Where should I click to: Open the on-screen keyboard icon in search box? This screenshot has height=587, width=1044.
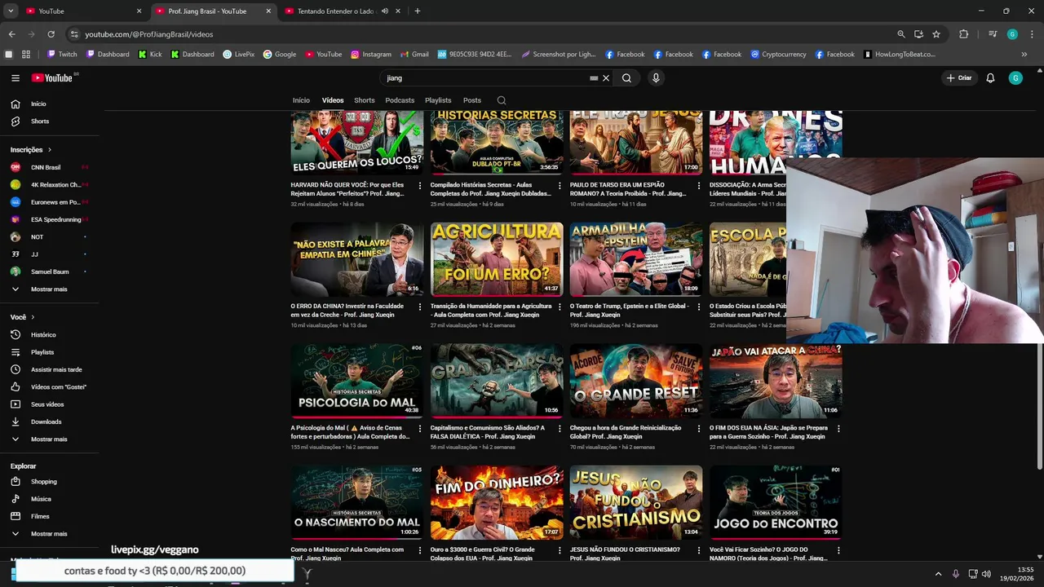595,78
